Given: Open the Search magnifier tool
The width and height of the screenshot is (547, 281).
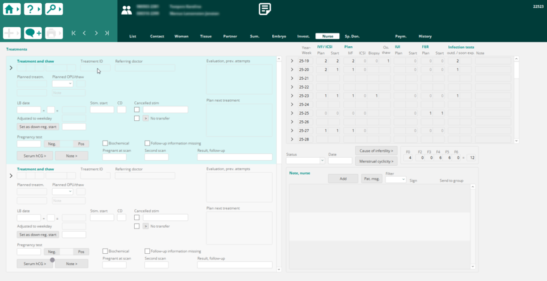Looking at the screenshot, I should pyautogui.click(x=54, y=9).
